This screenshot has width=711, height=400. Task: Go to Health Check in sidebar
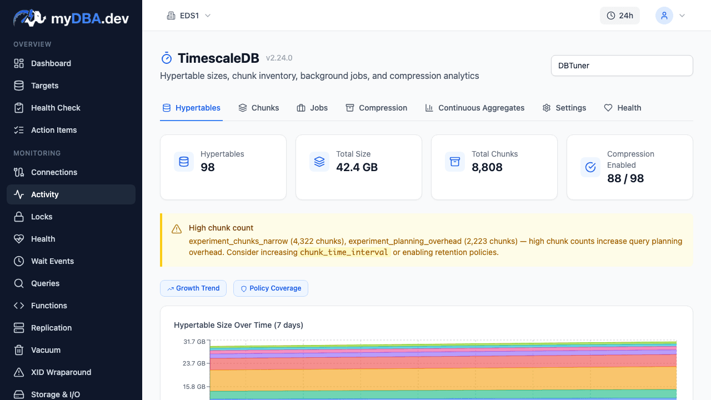56,108
